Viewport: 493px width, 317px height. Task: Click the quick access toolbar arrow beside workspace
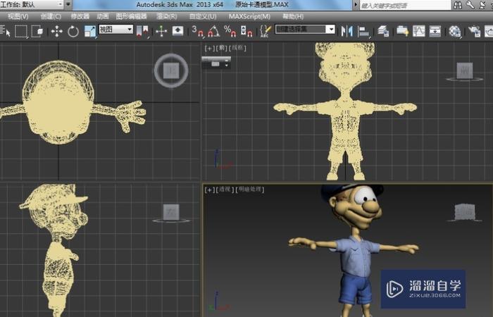click(68, 5)
